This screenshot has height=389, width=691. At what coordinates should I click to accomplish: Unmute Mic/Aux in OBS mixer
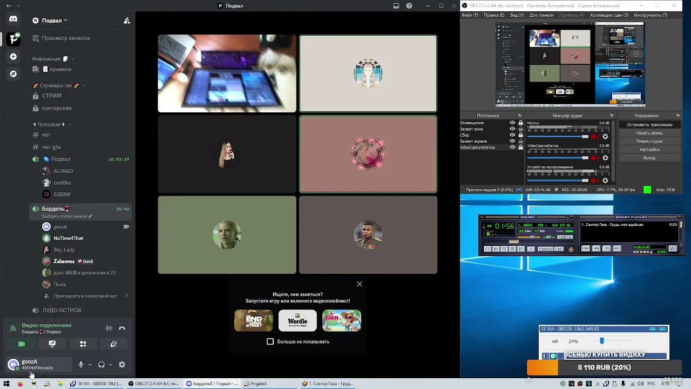[595, 137]
